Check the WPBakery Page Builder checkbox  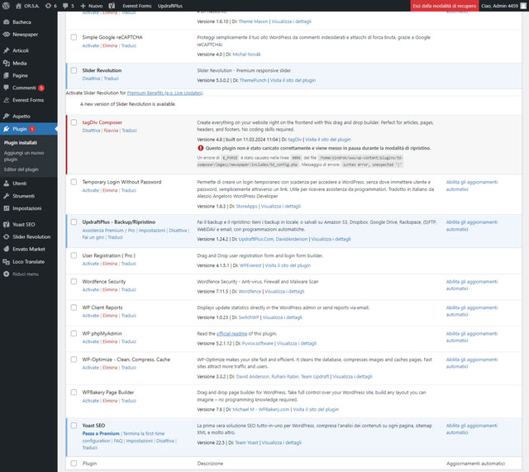point(74,392)
